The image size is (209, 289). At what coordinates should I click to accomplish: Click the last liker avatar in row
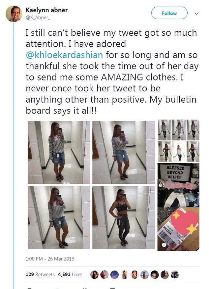click(x=175, y=275)
